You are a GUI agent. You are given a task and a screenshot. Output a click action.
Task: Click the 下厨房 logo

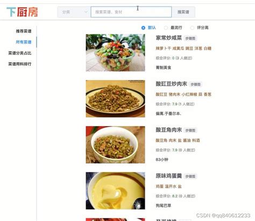[22, 12]
